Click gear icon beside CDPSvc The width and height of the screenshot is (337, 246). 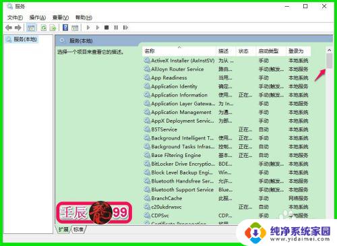pyautogui.click(x=147, y=216)
